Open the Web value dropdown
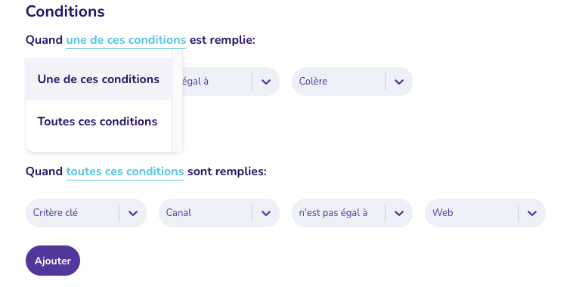The image size is (573, 287). (485, 213)
